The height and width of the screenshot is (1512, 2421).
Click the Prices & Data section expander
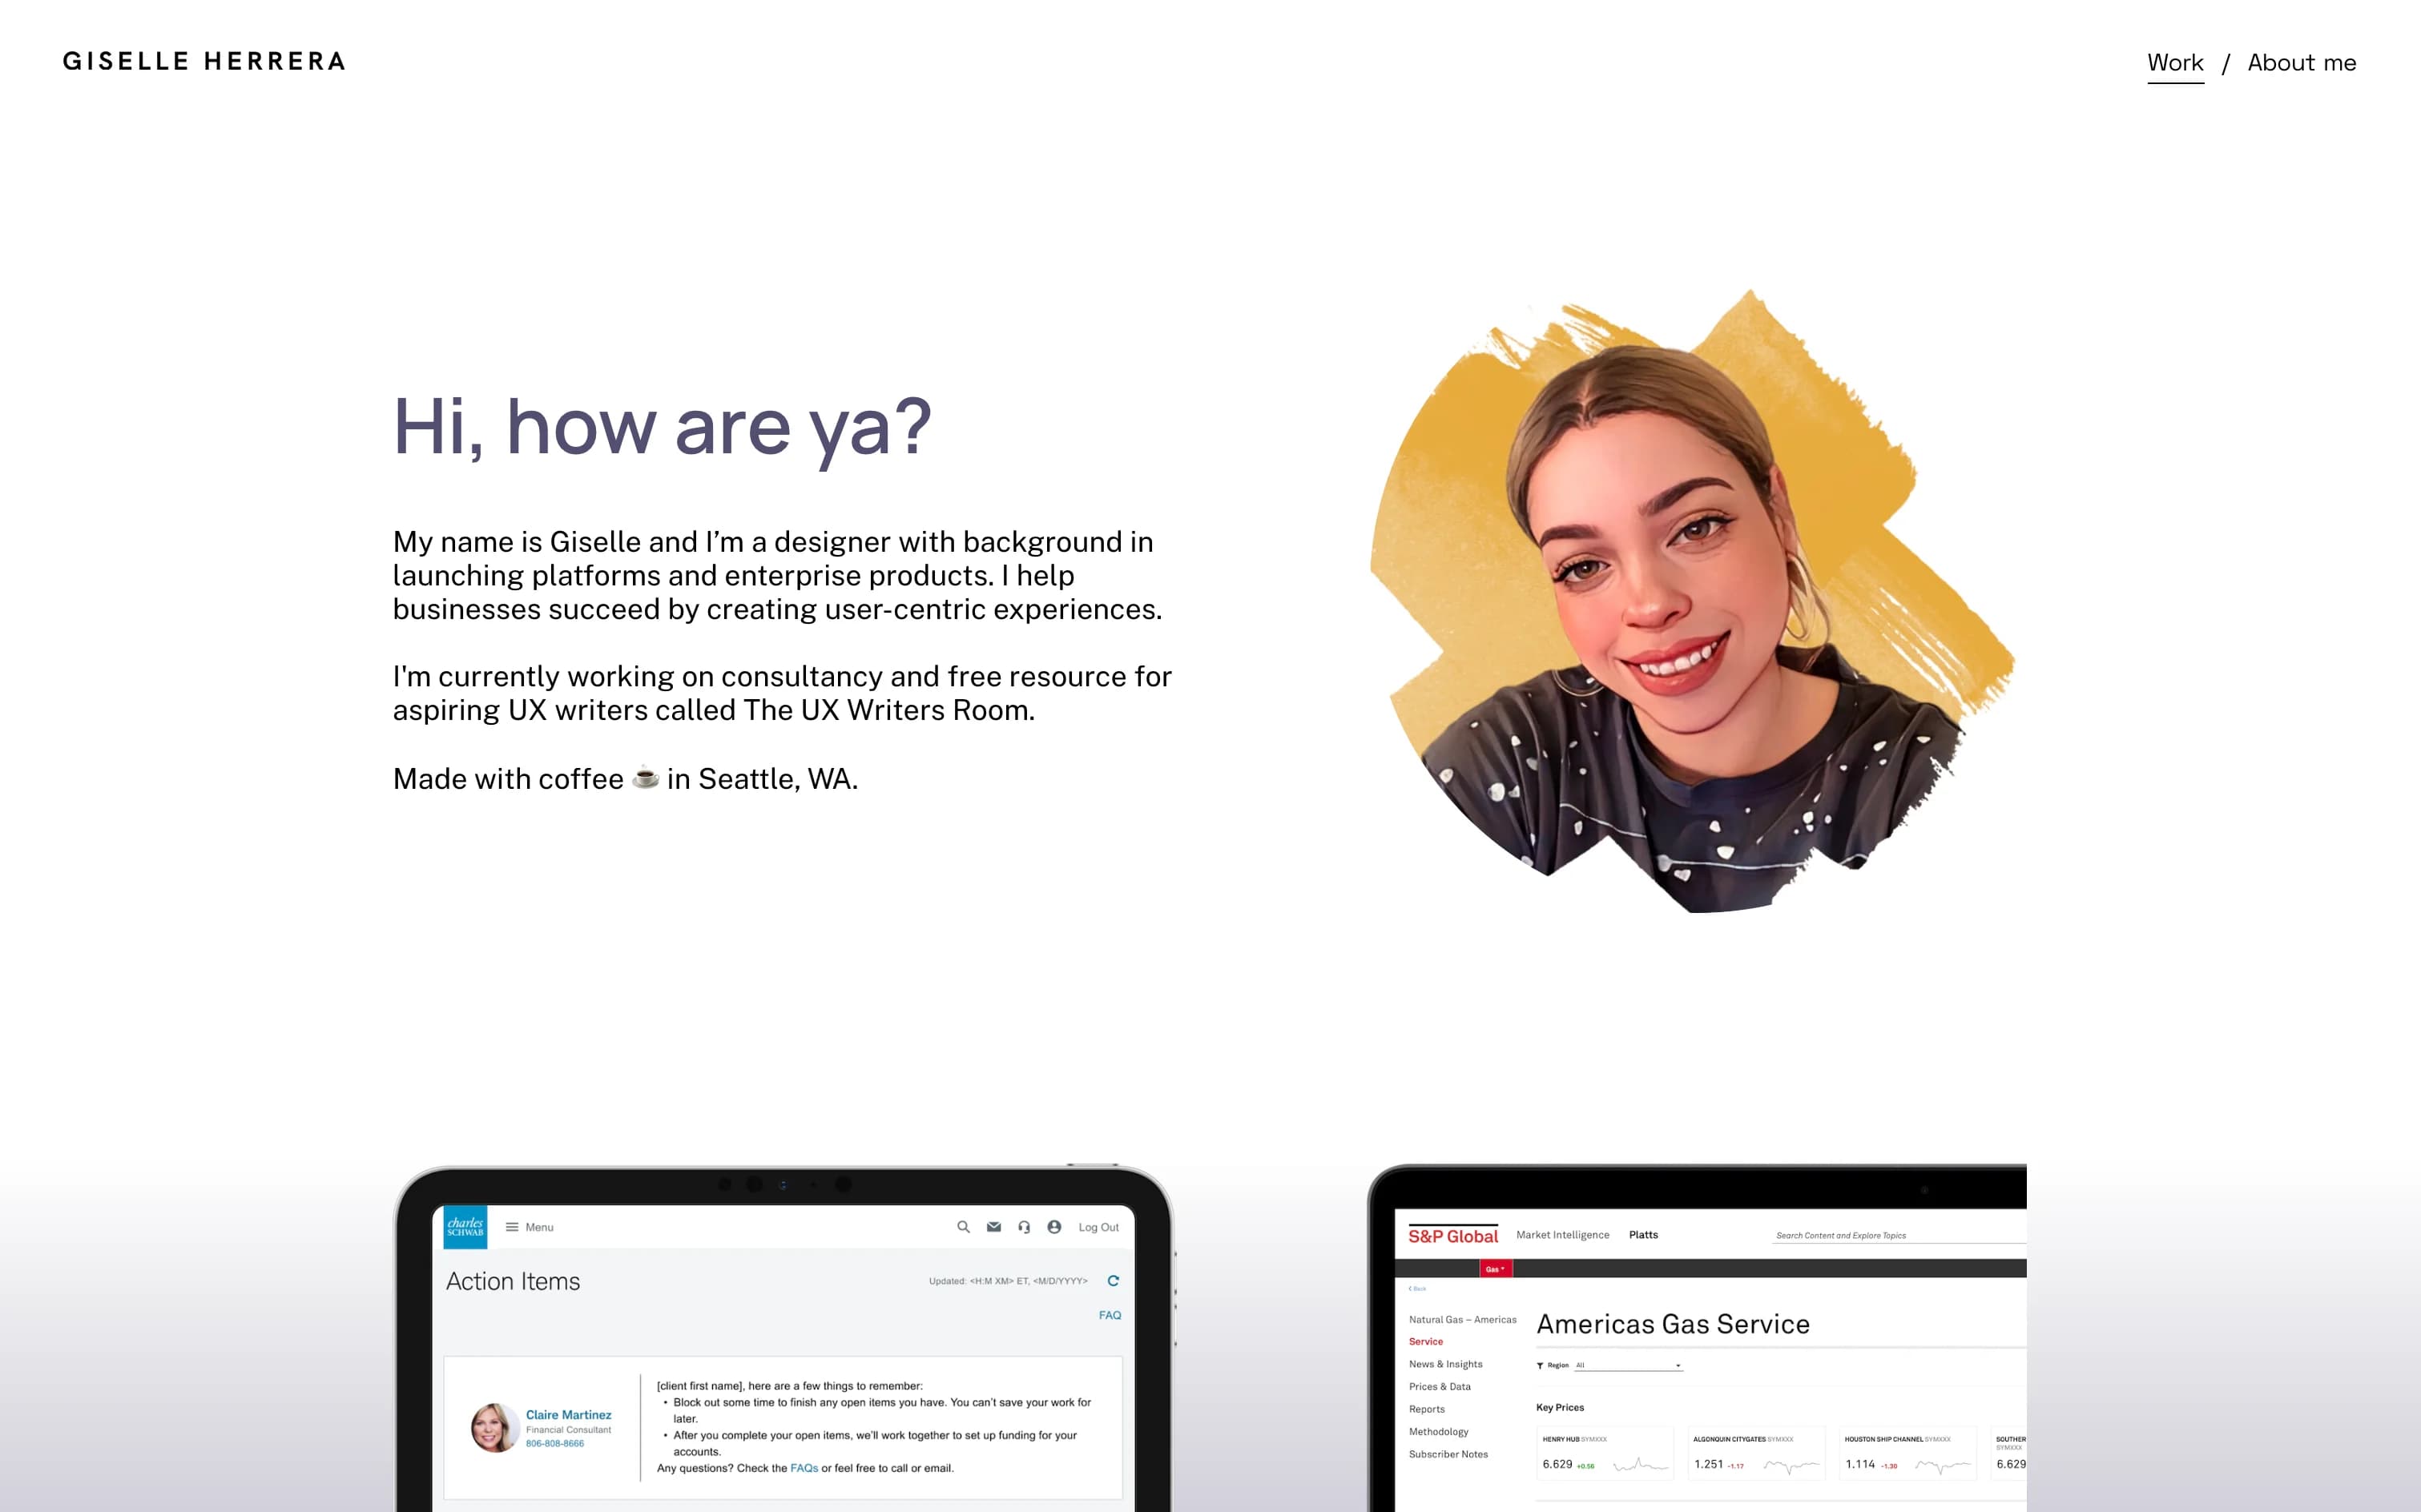[x=1439, y=1385]
